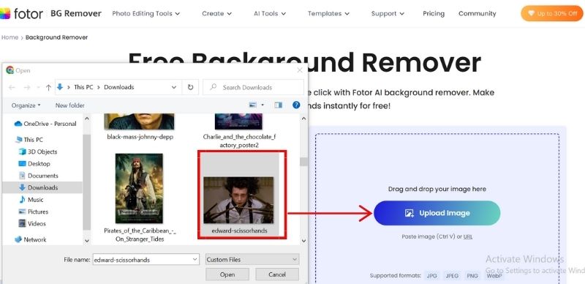Click the Back arrow in Open dialog
585x284 pixels.
[12, 87]
